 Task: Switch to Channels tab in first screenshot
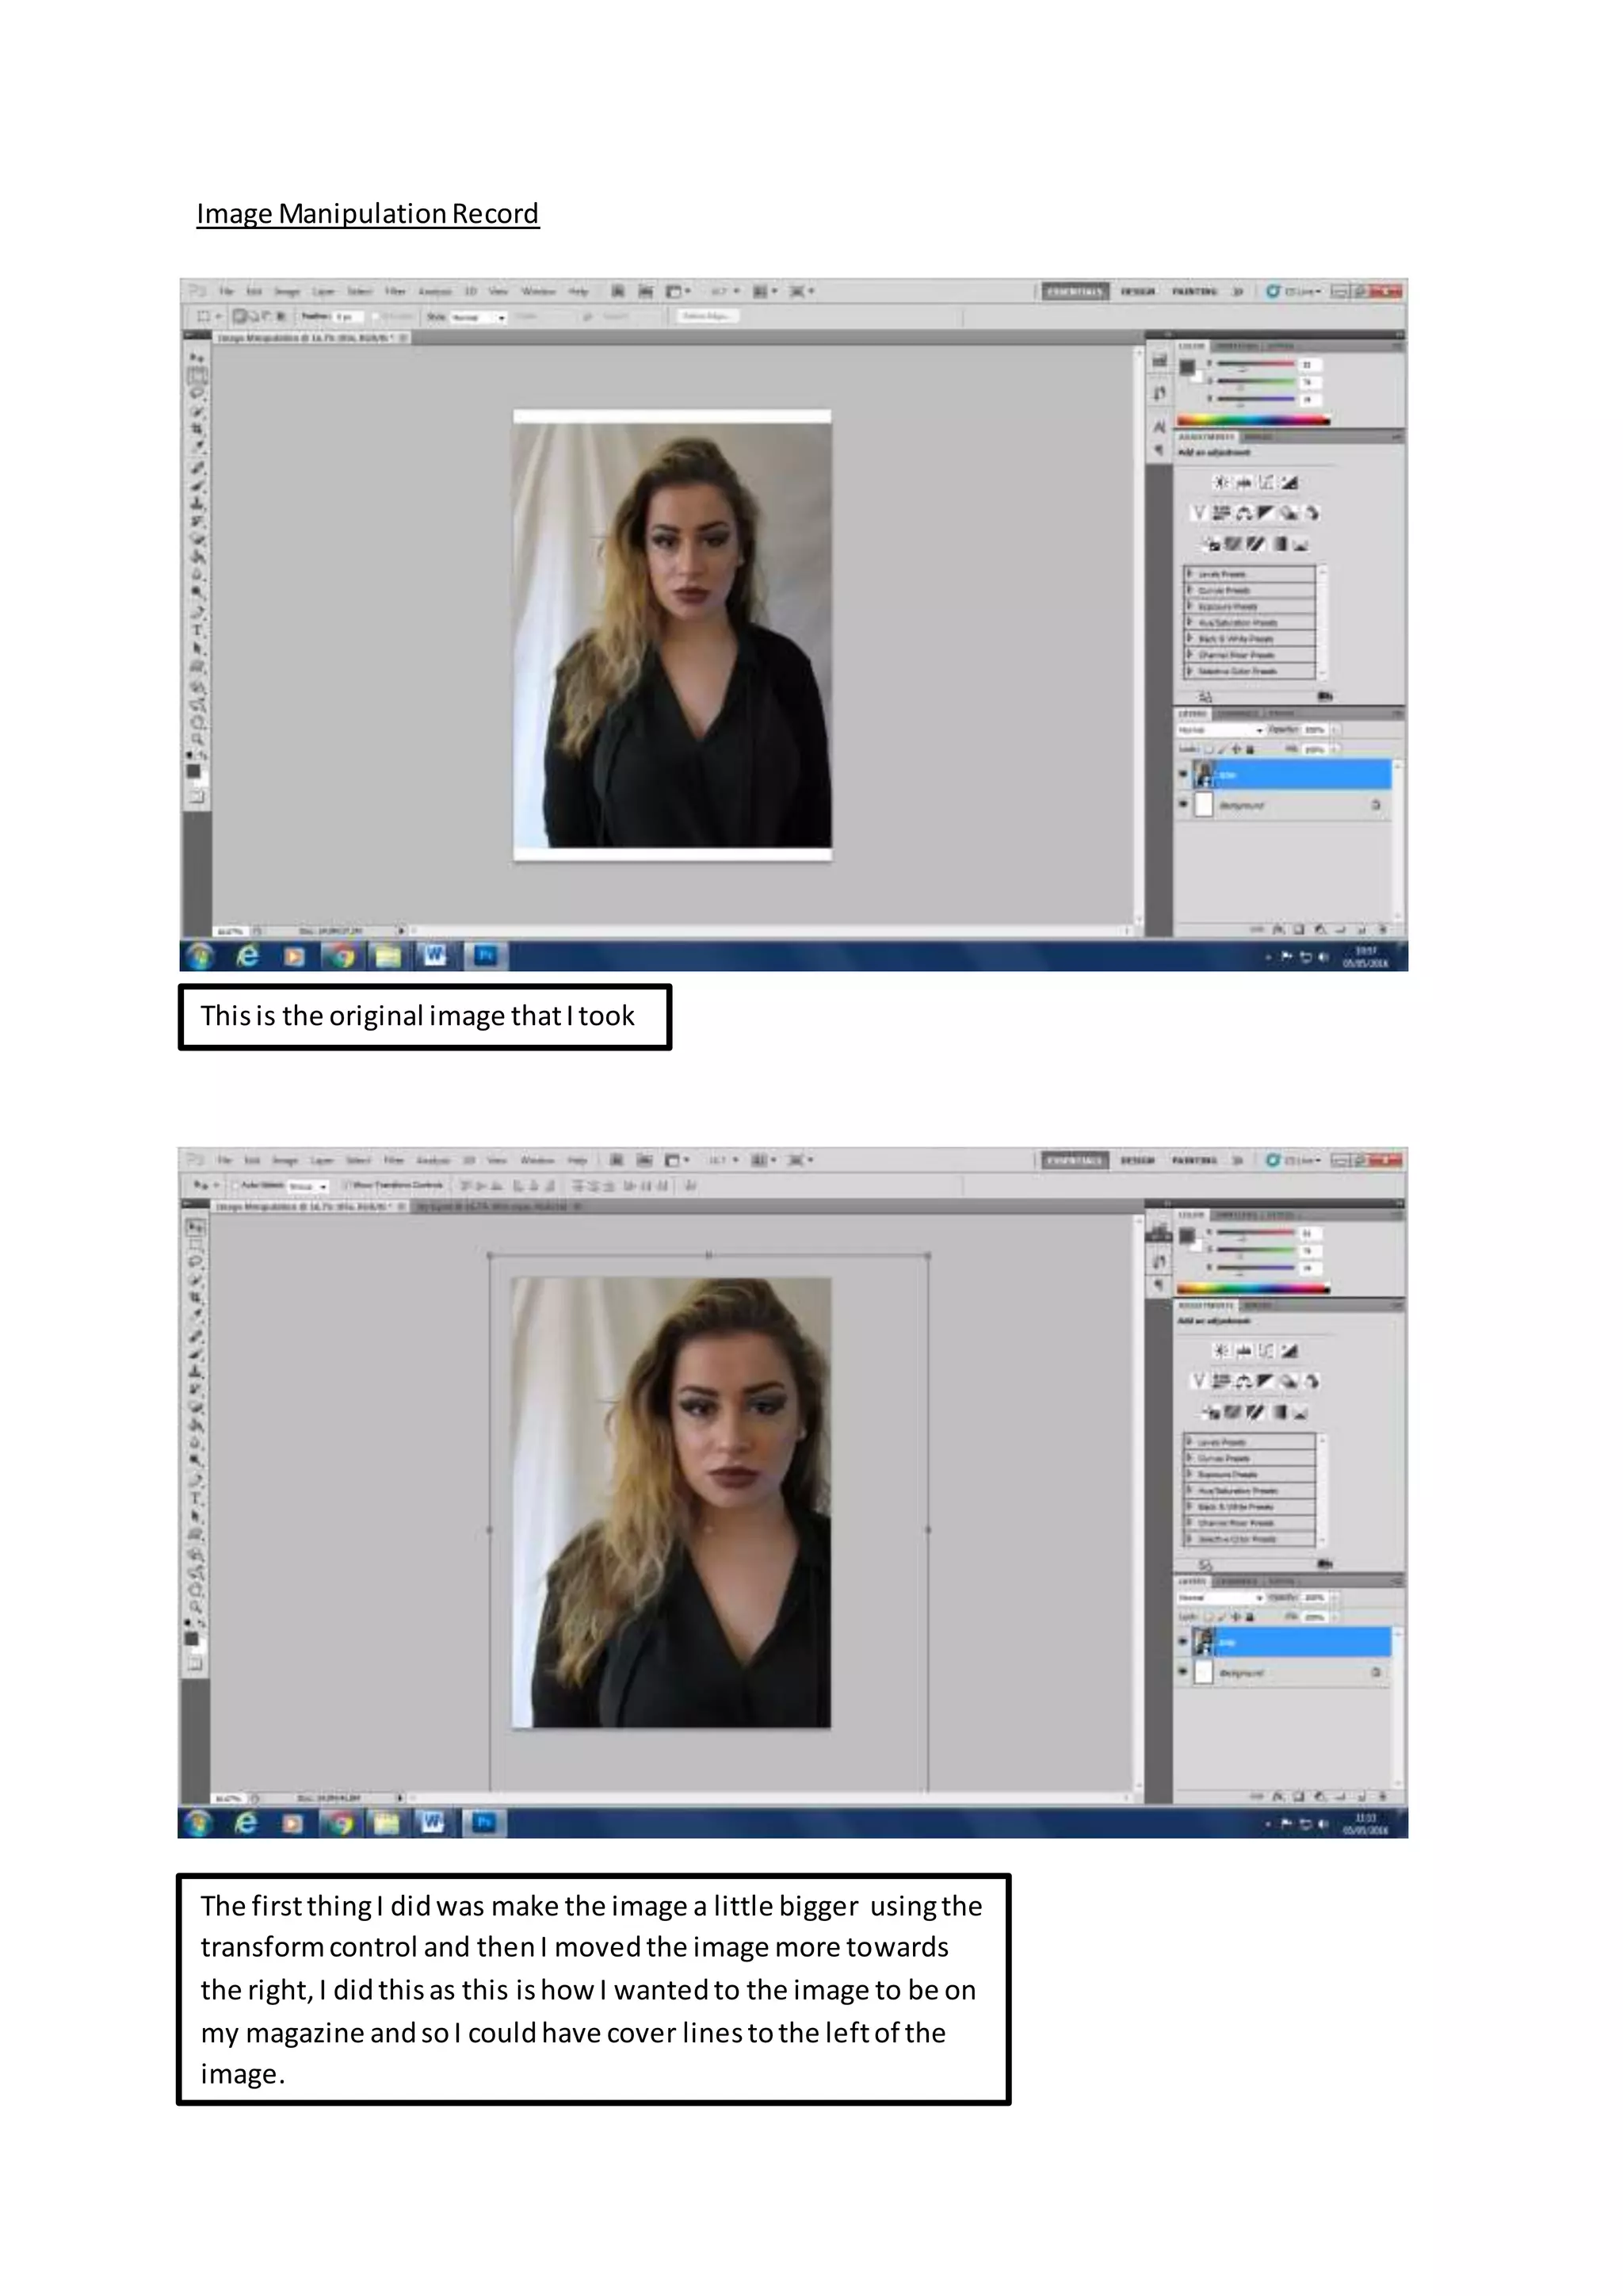pos(1238,714)
